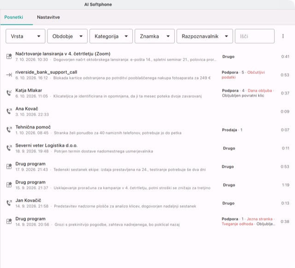This screenshot has height=268, width=295.
Task: Click the Občutljivi podatki tag
Action: [243, 75]
